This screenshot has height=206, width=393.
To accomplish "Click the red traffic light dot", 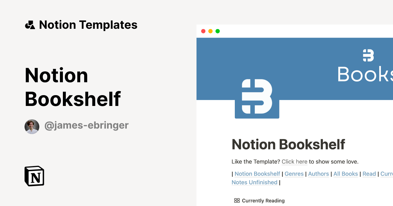I will click(x=203, y=31).
